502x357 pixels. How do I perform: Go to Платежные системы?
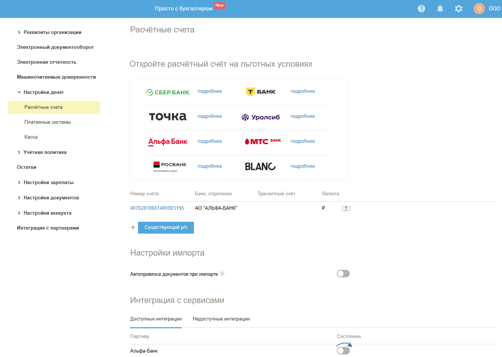pos(48,122)
